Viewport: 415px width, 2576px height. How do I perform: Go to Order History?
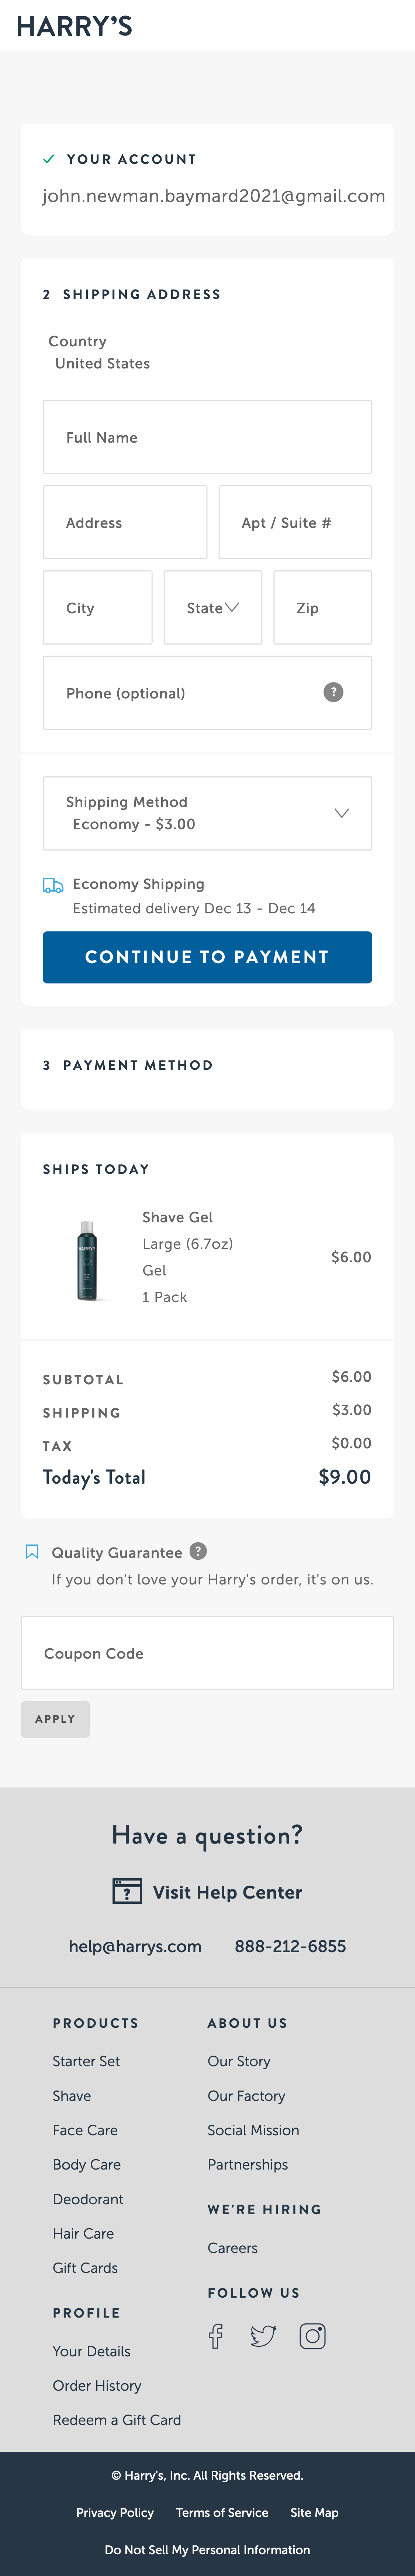(x=97, y=2385)
